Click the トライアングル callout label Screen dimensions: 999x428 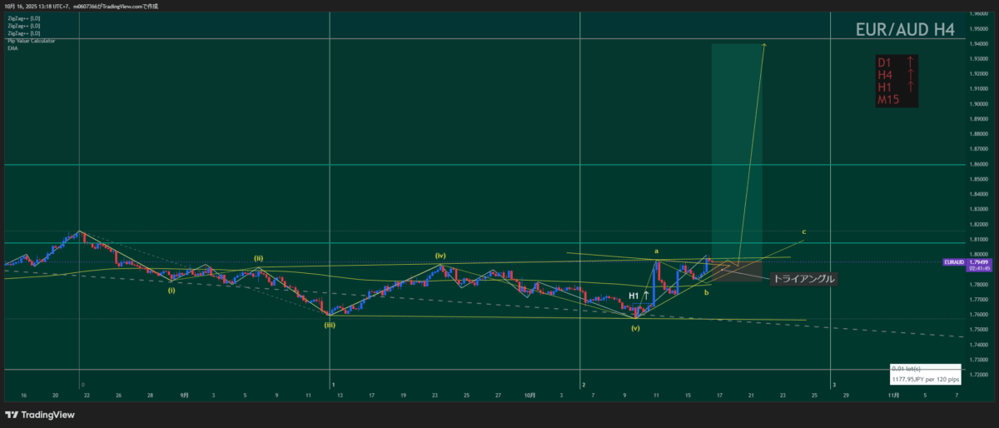[803, 279]
